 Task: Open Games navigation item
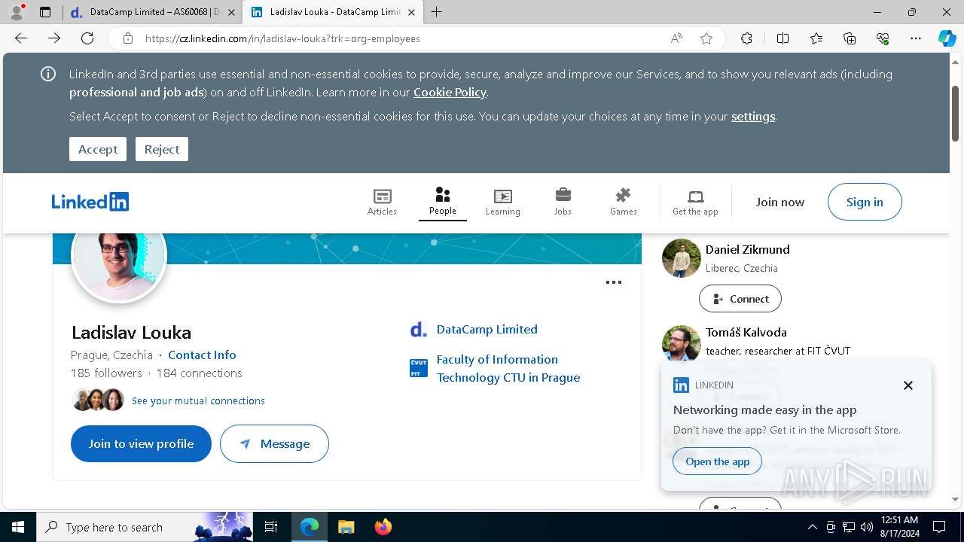tap(623, 202)
